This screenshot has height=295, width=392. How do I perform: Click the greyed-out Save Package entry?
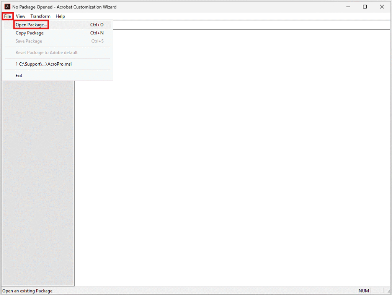(29, 41)
